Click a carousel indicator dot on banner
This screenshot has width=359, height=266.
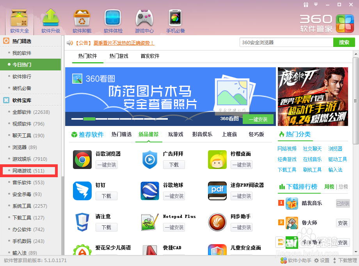tap(90, 118)
